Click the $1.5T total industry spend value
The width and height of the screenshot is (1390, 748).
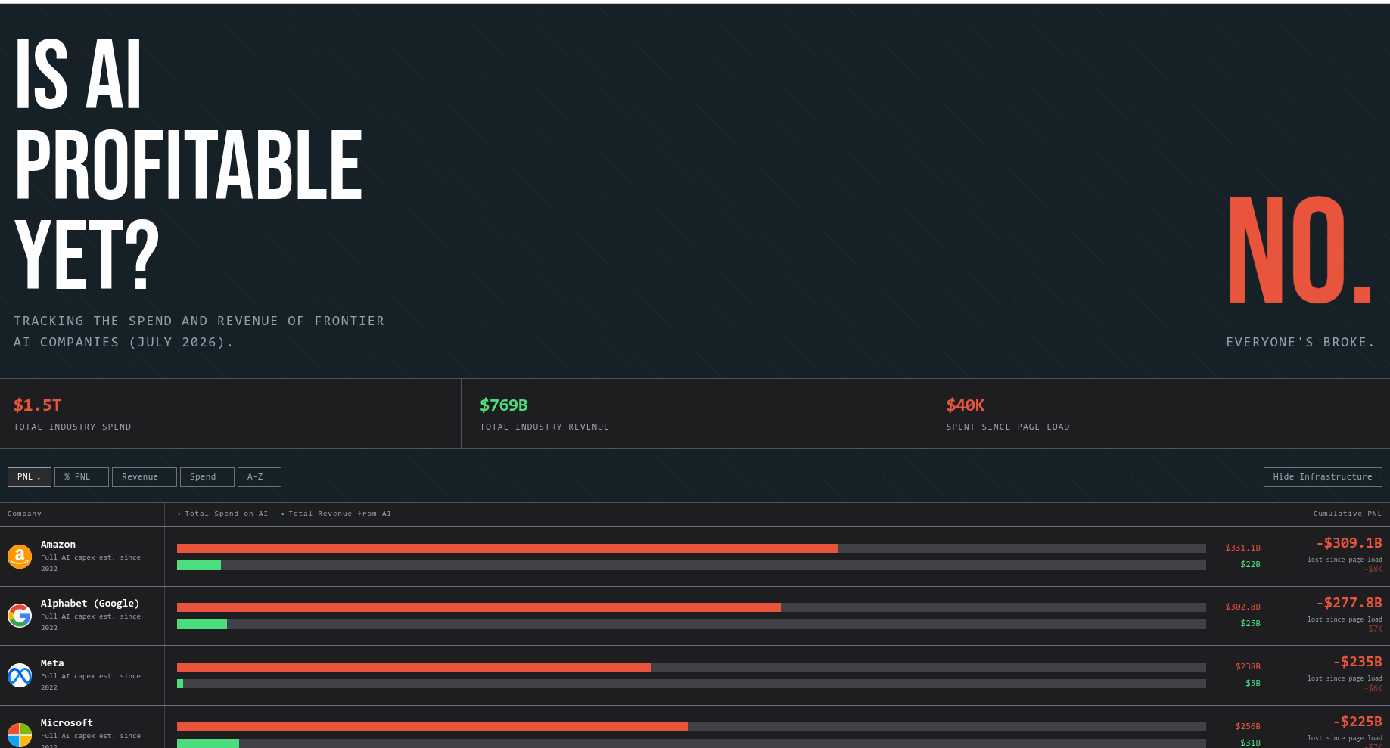click(x=38, y=405)
